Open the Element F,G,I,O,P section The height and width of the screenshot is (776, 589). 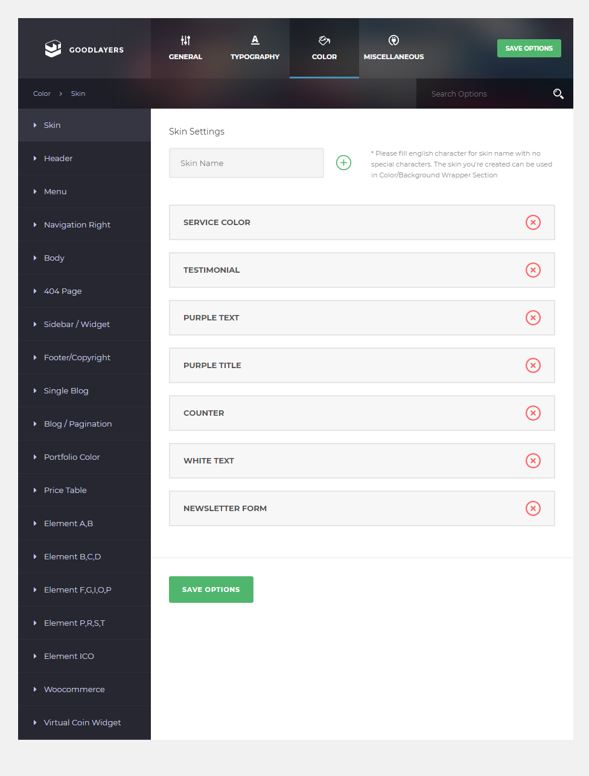point(84,590)
